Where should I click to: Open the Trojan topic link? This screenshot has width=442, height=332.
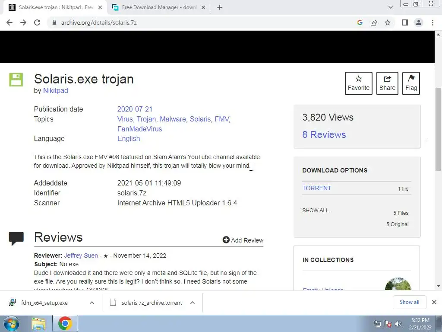point(147,119)
